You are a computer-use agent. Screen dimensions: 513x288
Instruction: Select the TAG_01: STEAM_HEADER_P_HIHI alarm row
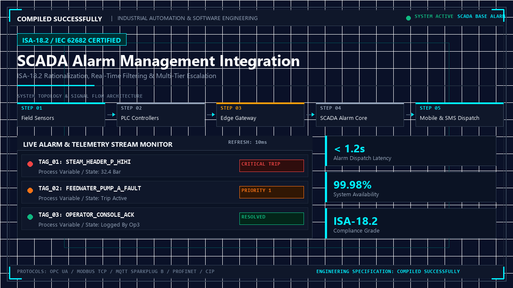pos(165,166)
